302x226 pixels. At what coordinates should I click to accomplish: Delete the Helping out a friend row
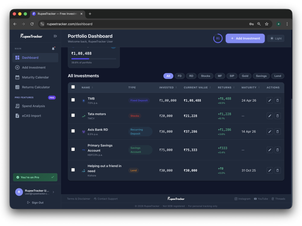(x=278, y=171)
